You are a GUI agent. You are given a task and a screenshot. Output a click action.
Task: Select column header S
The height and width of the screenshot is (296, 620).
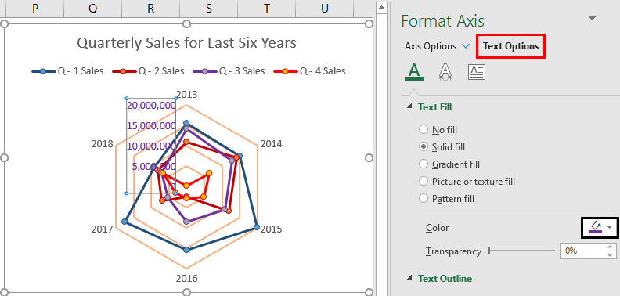(208, 9)
